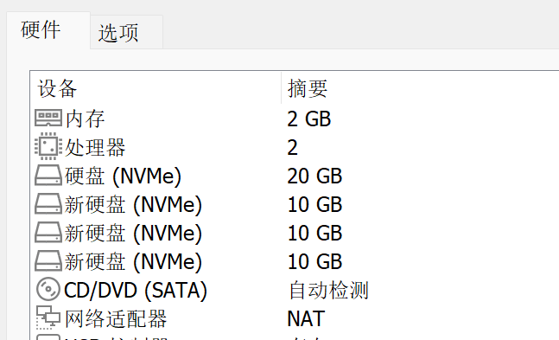Viewport: 559px width, 340px height.
Task: Select drive icon of middle 新硬盘 (NVMe) entry
Action: (48, 232)
